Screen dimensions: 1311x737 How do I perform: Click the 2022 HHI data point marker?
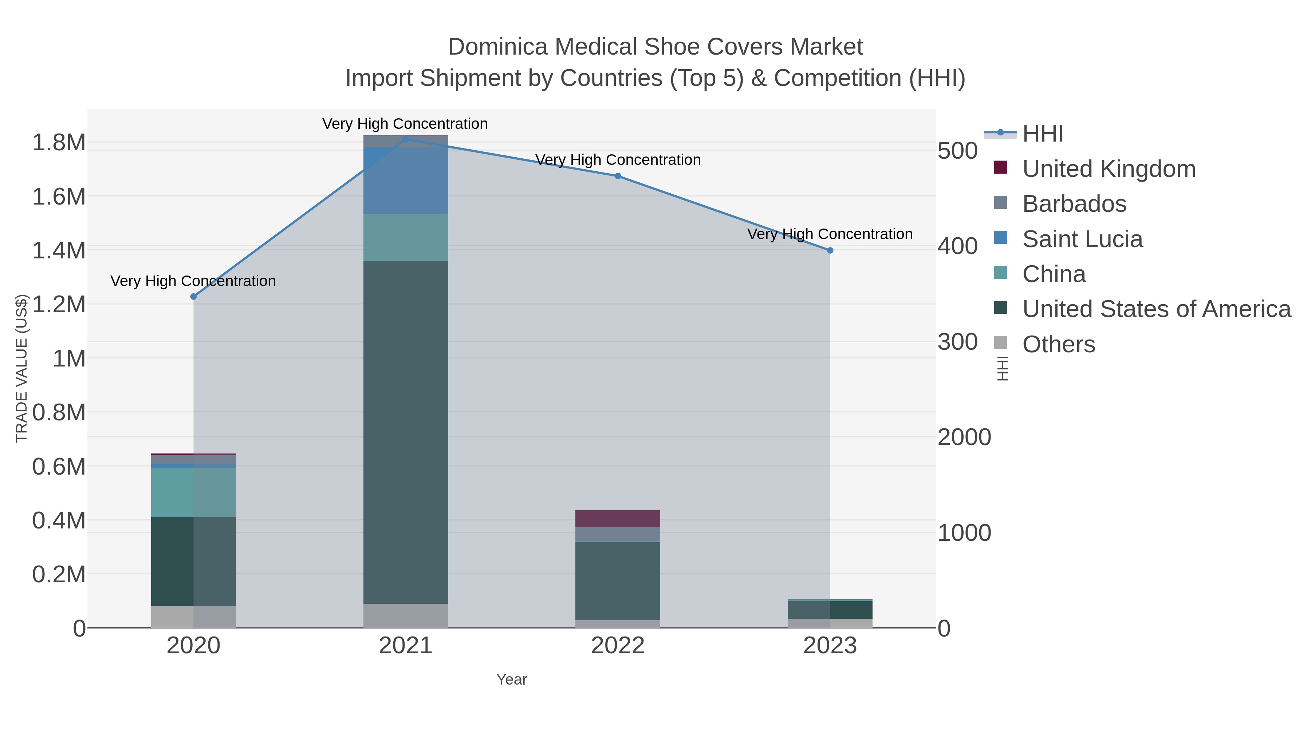pos(618,176)
